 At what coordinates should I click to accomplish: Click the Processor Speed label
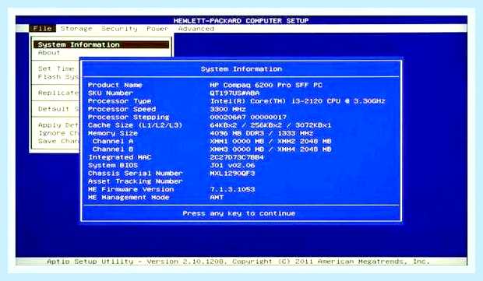coord(122,109)
